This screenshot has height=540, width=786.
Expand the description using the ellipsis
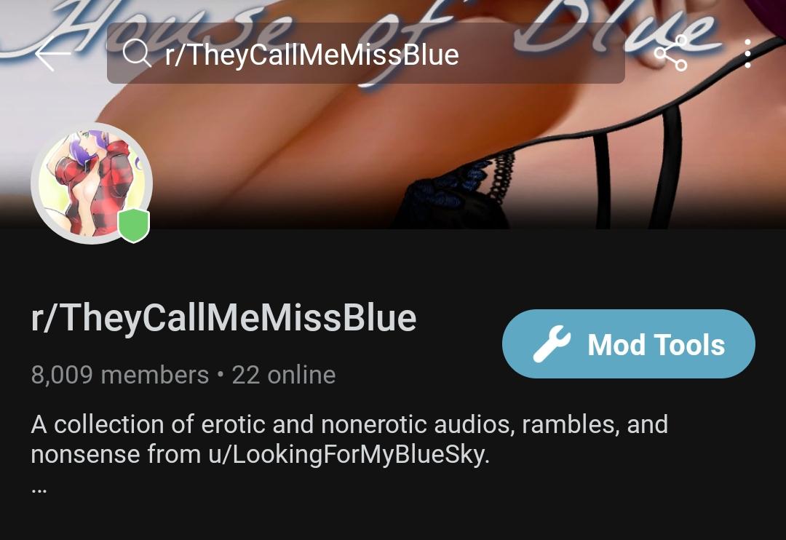pos(39,491)
